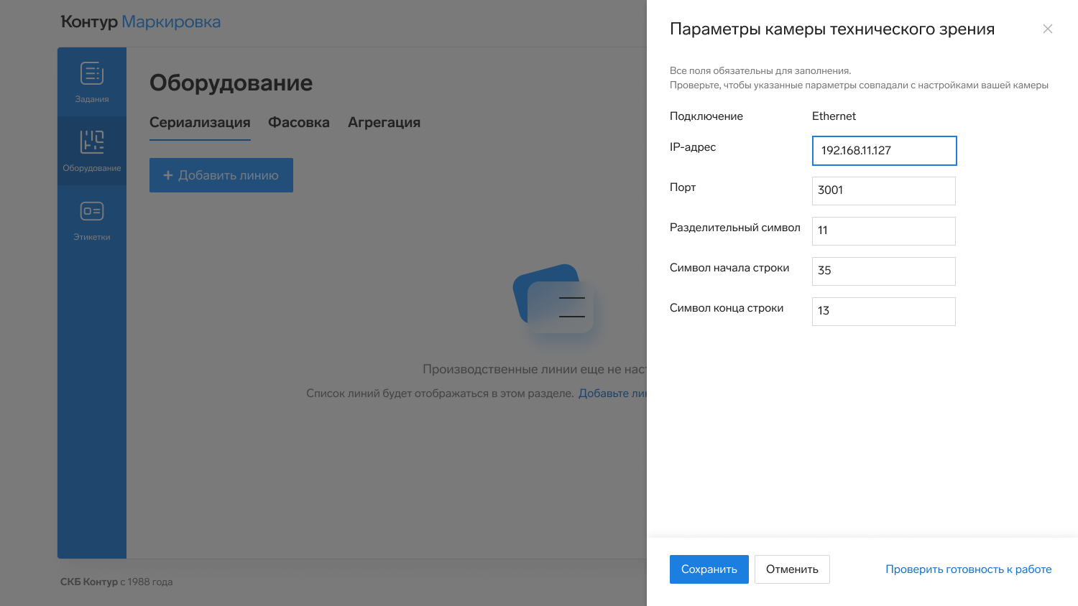Viewport: 1078px width, 606px height.
Task: Follow the Добавьте линию link
Action: click(612, 393)
